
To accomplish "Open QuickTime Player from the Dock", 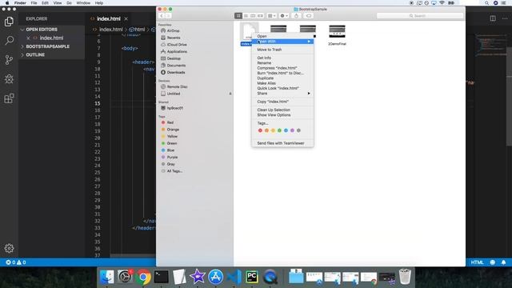I will tap(270, 277).
